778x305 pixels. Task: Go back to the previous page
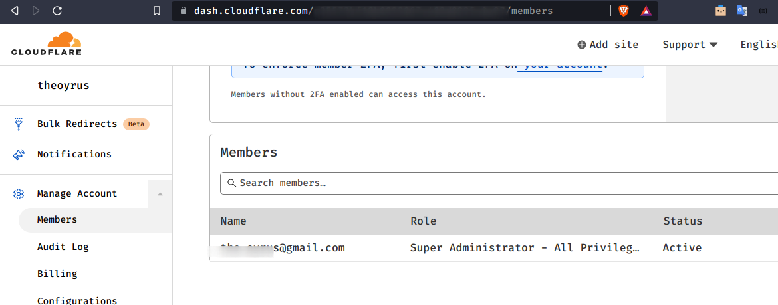click(x=15, y=11)
